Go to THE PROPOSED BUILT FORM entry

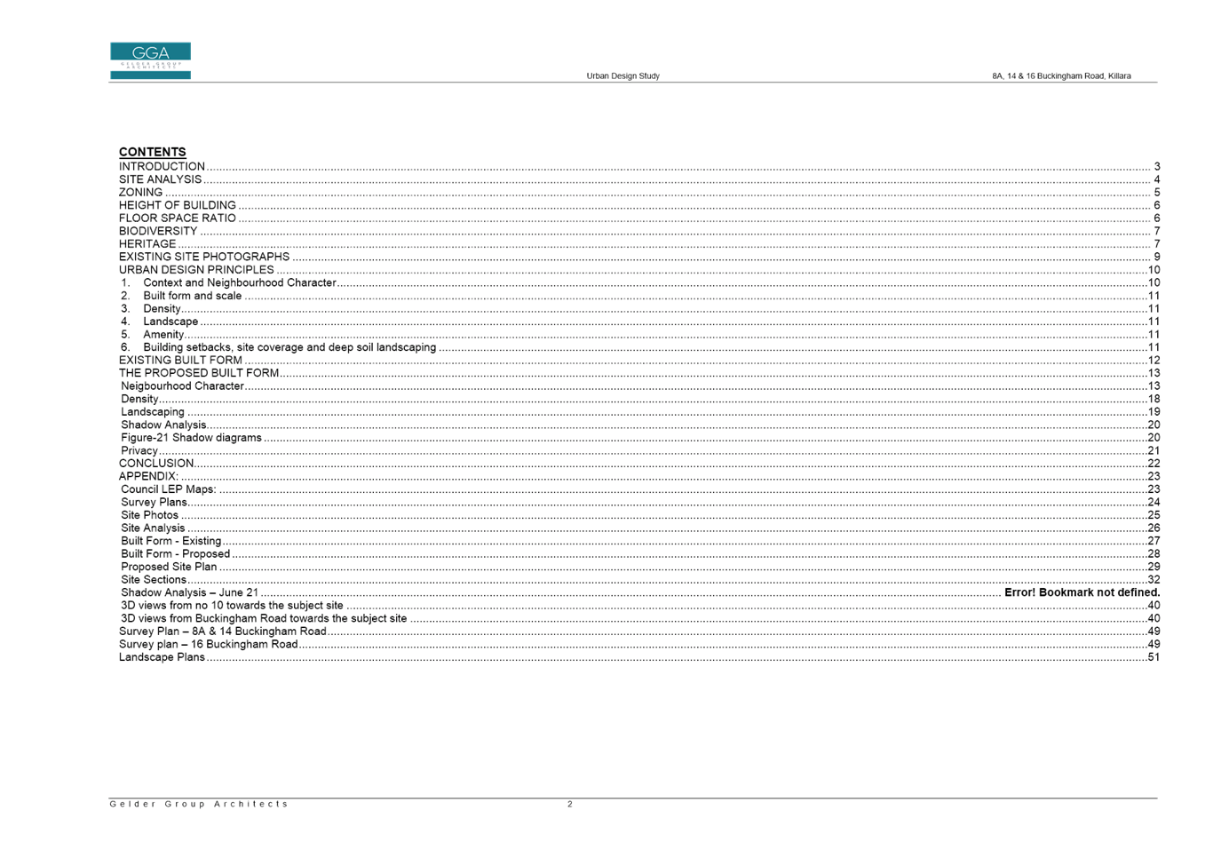pos(200,373)
